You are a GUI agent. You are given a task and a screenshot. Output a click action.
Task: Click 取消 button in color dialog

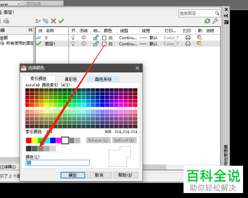[99, 175]
